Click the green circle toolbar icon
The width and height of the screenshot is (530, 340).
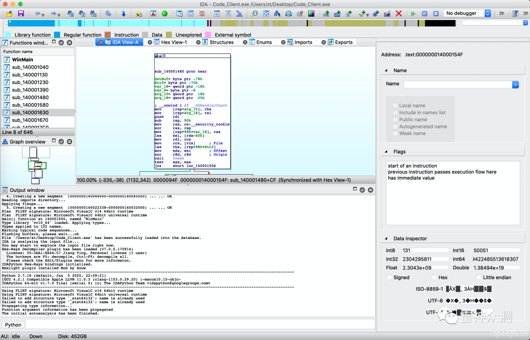[164, 14]
